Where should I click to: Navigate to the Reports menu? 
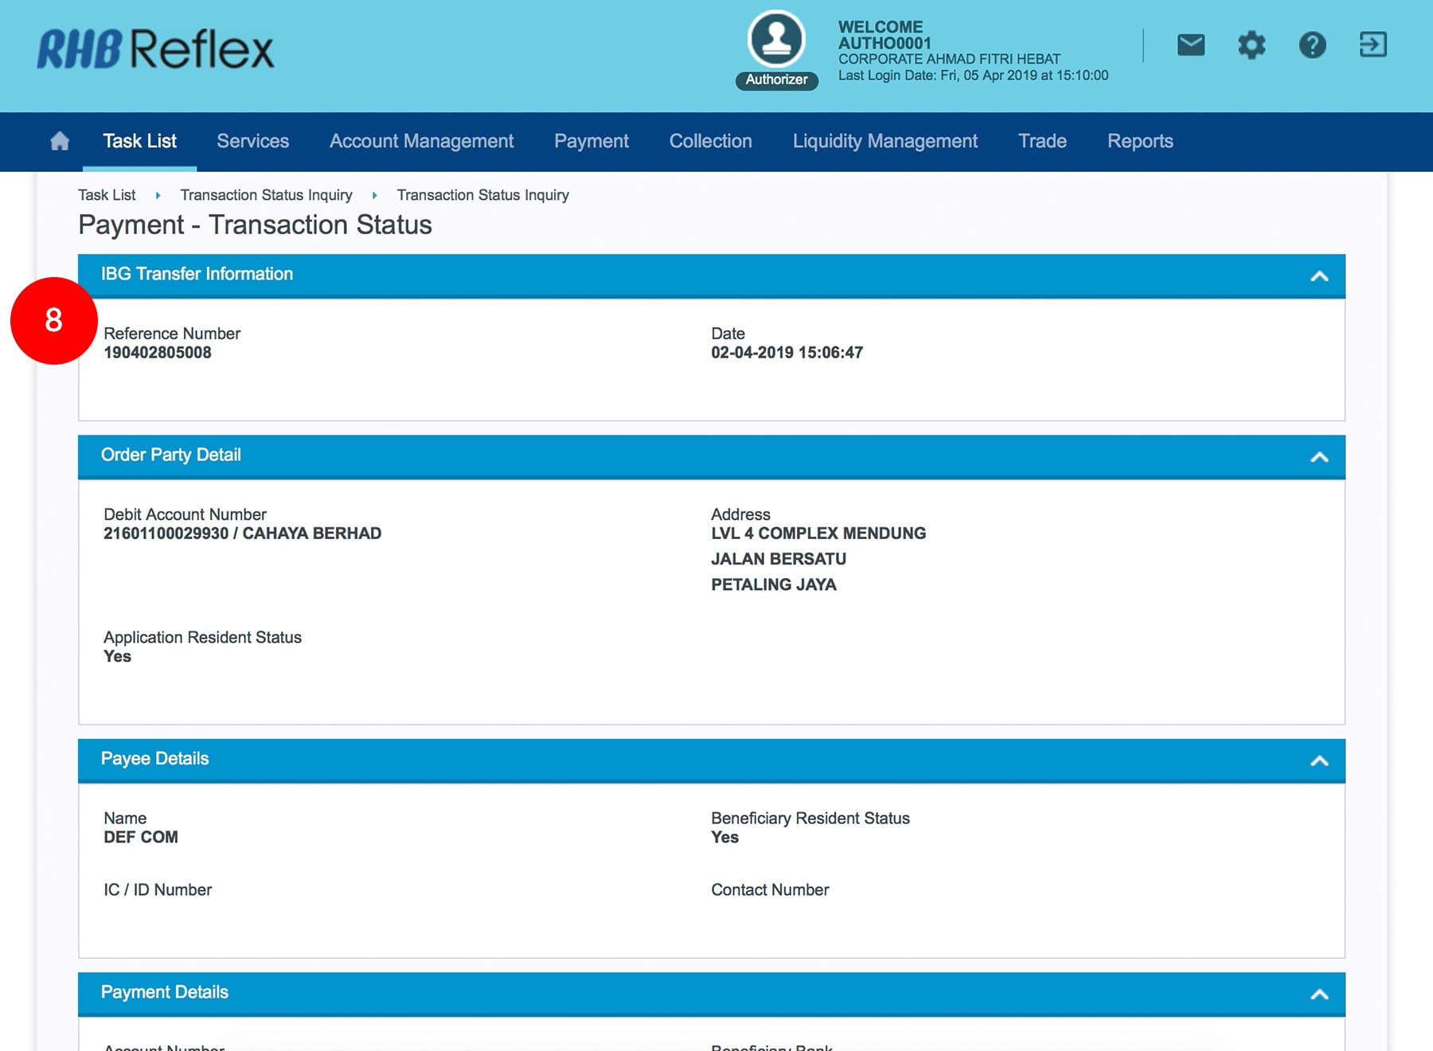point(1139,142)
